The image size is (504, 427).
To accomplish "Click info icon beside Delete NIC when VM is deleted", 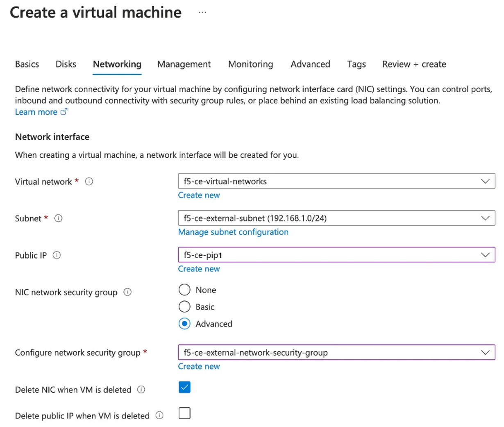I will [141, 390].
